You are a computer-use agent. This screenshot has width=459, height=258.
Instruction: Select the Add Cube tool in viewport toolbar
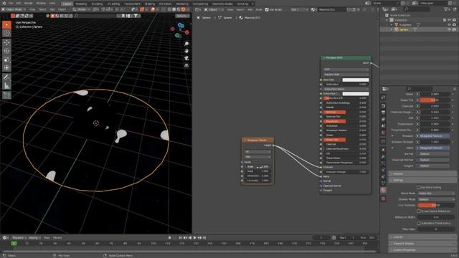6,95
